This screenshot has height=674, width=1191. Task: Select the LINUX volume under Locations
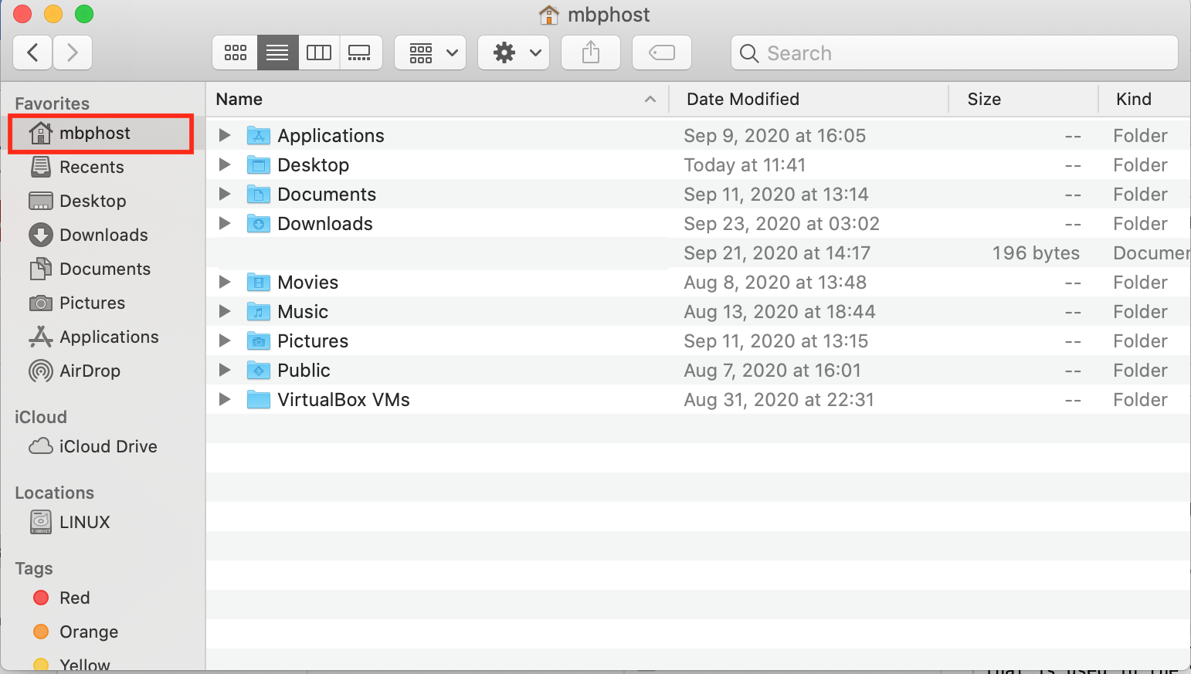click(84, 523)
